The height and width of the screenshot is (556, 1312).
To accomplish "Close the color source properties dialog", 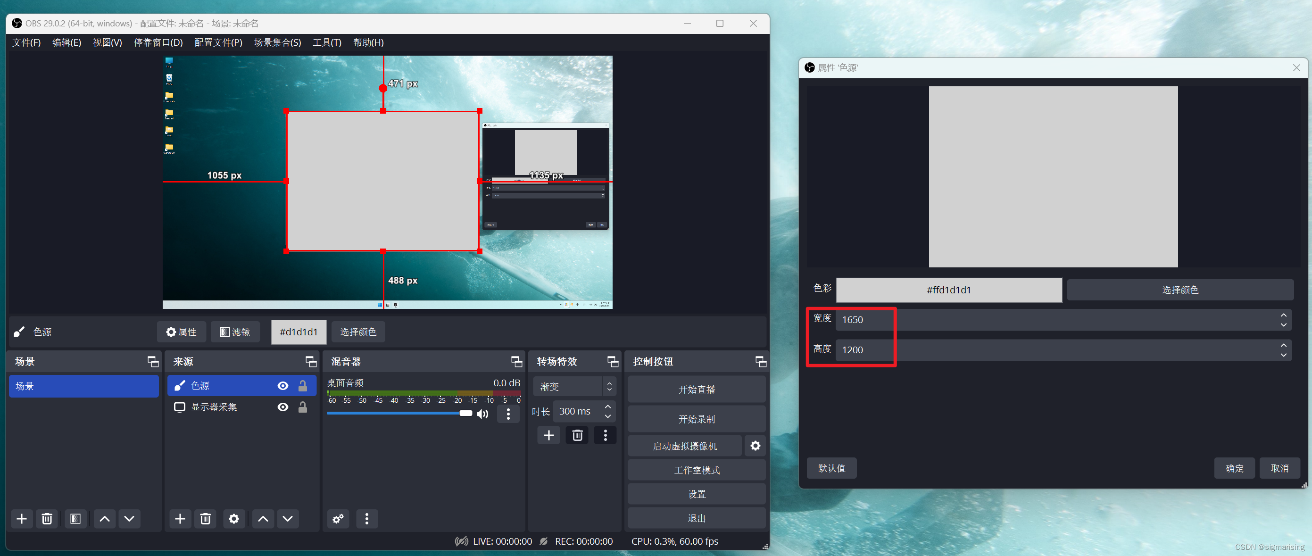I will tap(1296, 68).
